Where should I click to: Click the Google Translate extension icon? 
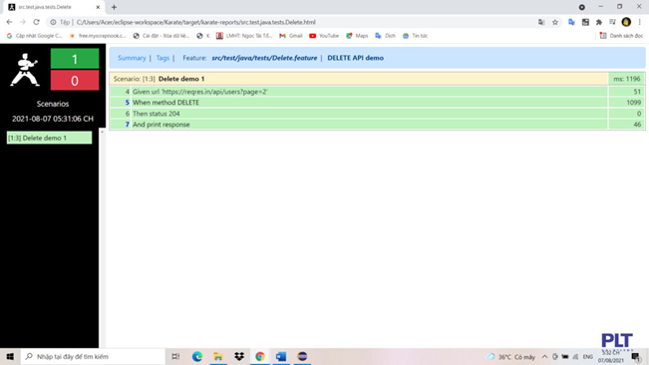(x=571, y=22)
